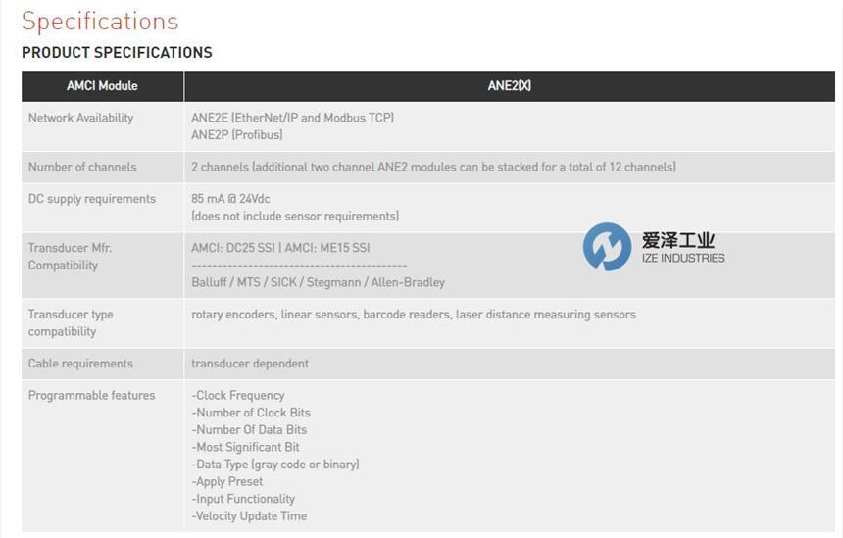Click the DC supply requirements label
The width and height of the screenshot is (843, 538).
point(91,199)
